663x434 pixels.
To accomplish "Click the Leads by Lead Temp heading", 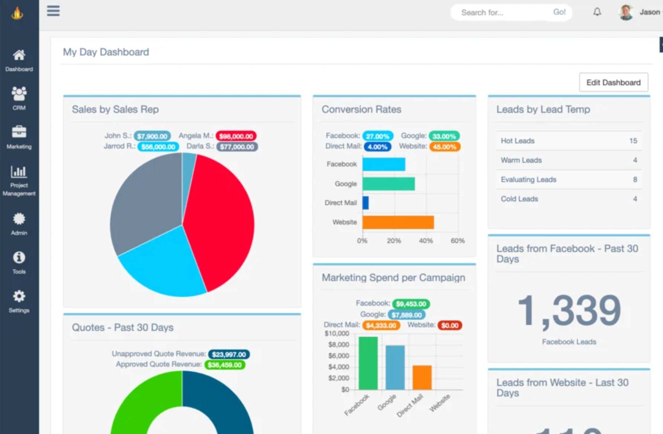I will 543,109.
